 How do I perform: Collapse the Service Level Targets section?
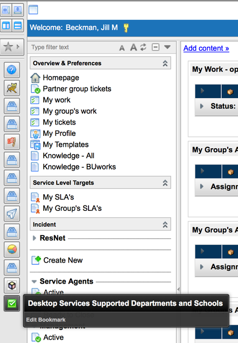point(165,183)
